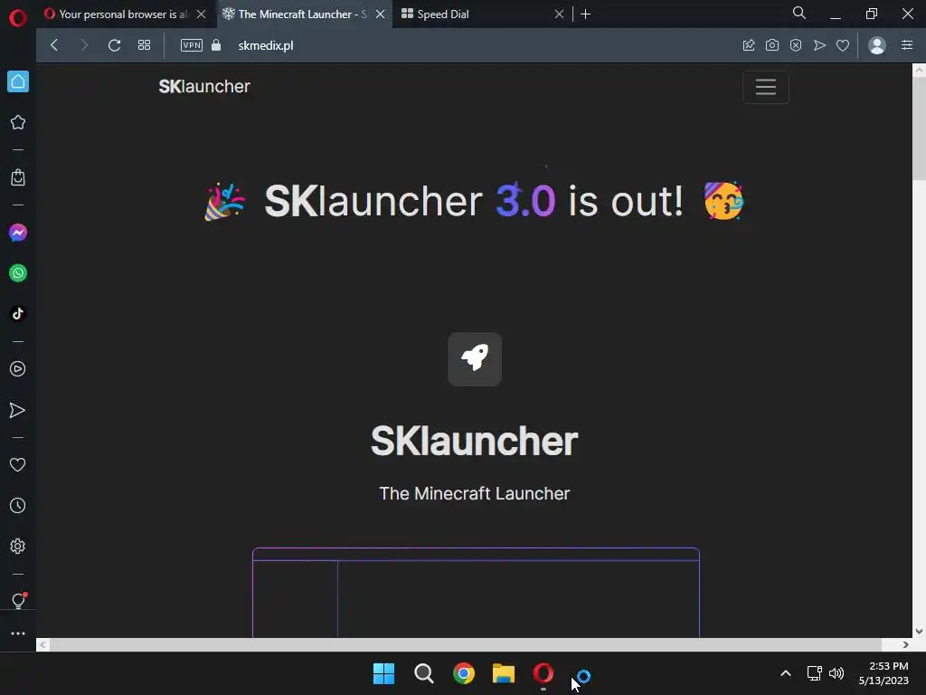This screenshot has width=926, height=695.
Task: Click the 'SKlauncher 3.0 is out!' heading
Action: coord(474,201)
